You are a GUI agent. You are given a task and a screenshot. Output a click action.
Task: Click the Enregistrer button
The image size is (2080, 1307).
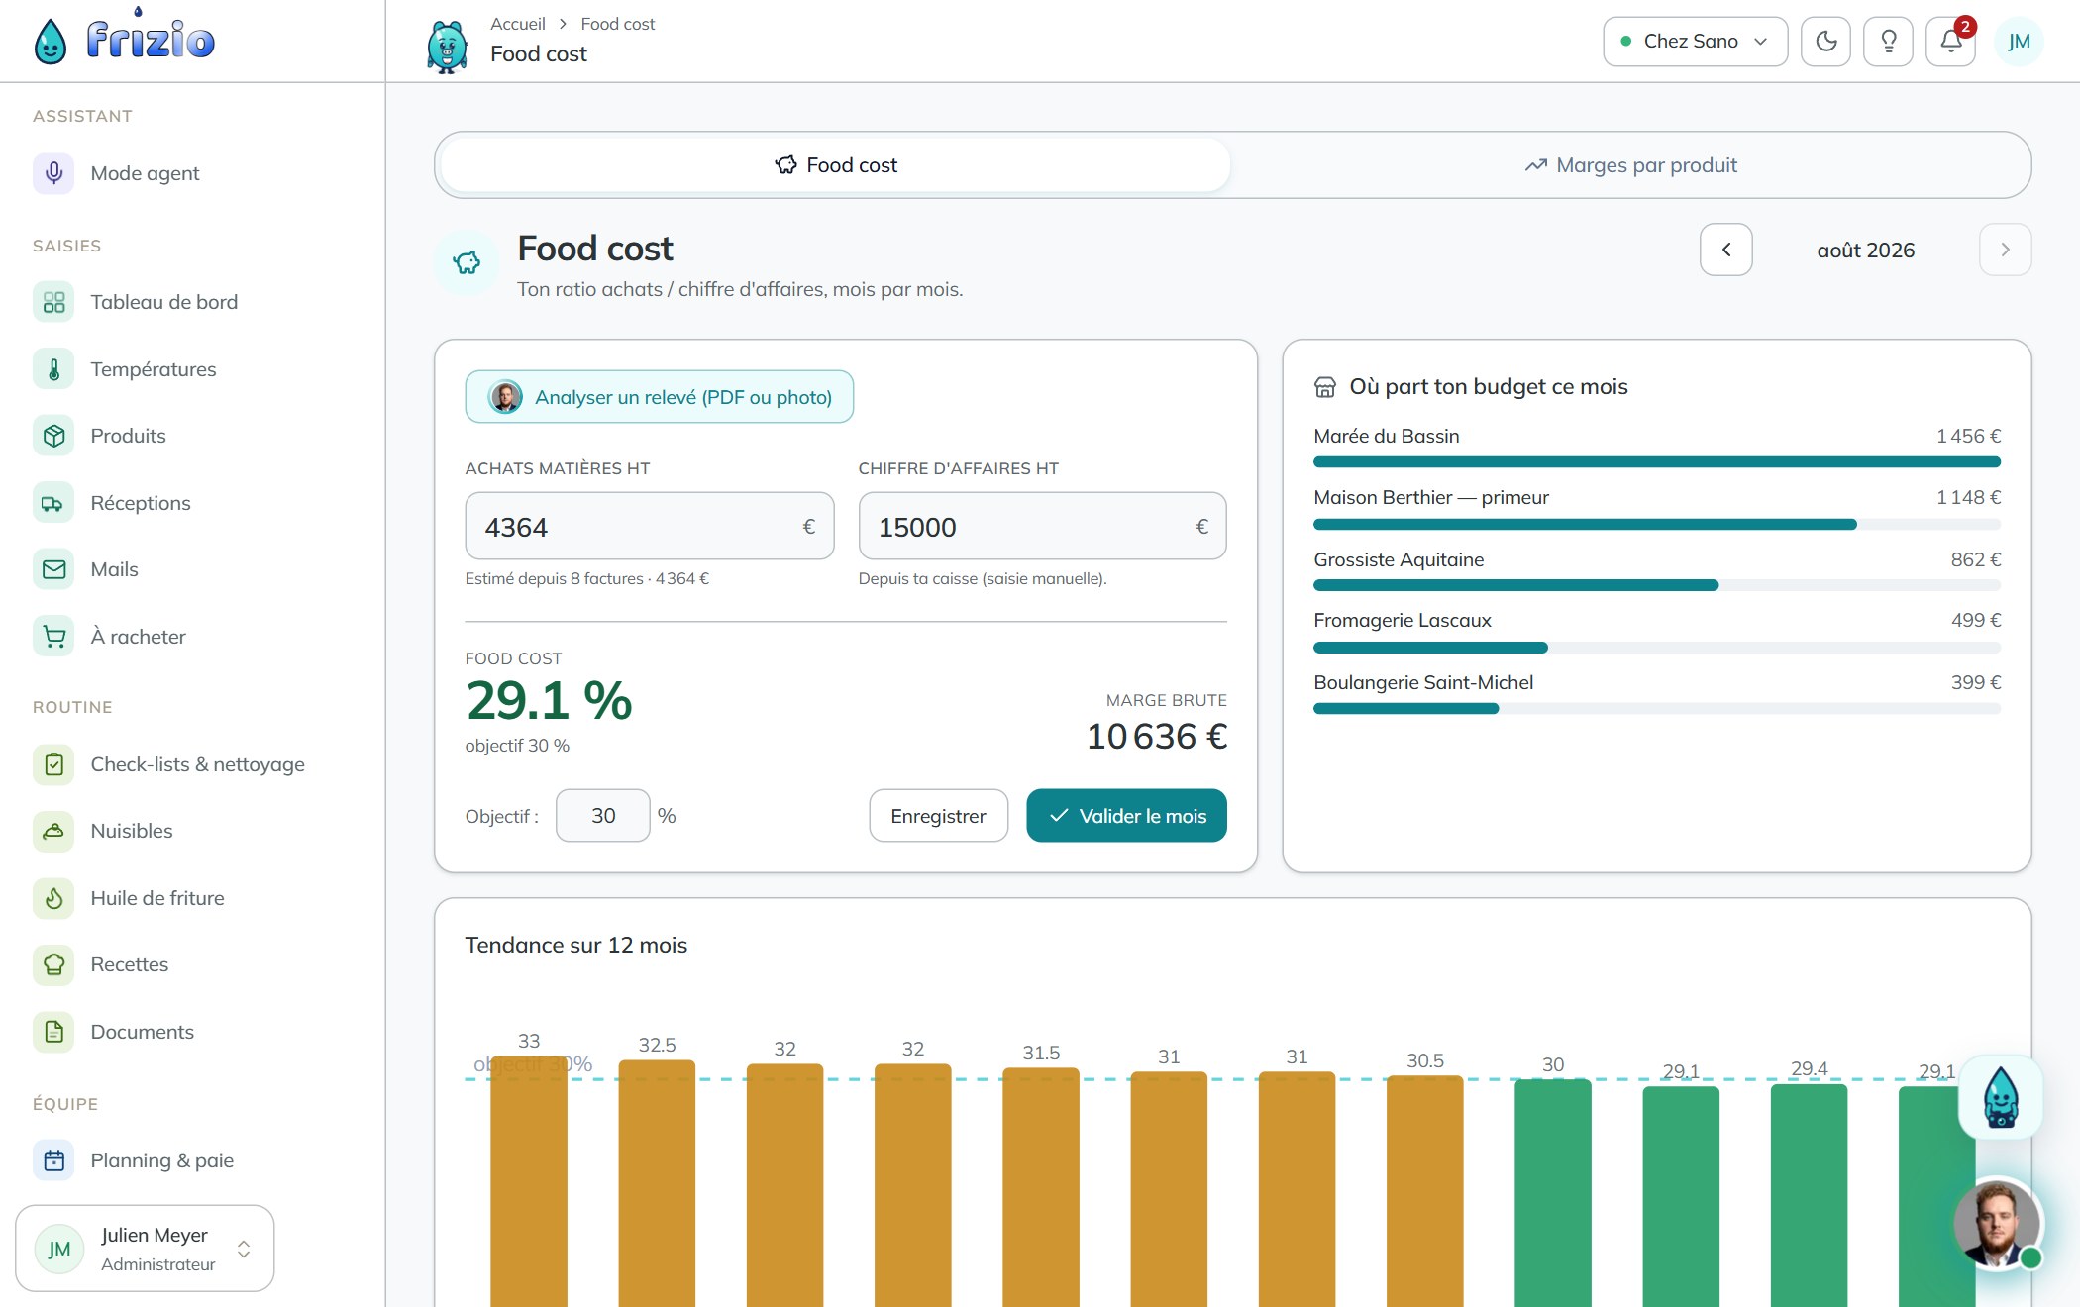tap(938, 816)
